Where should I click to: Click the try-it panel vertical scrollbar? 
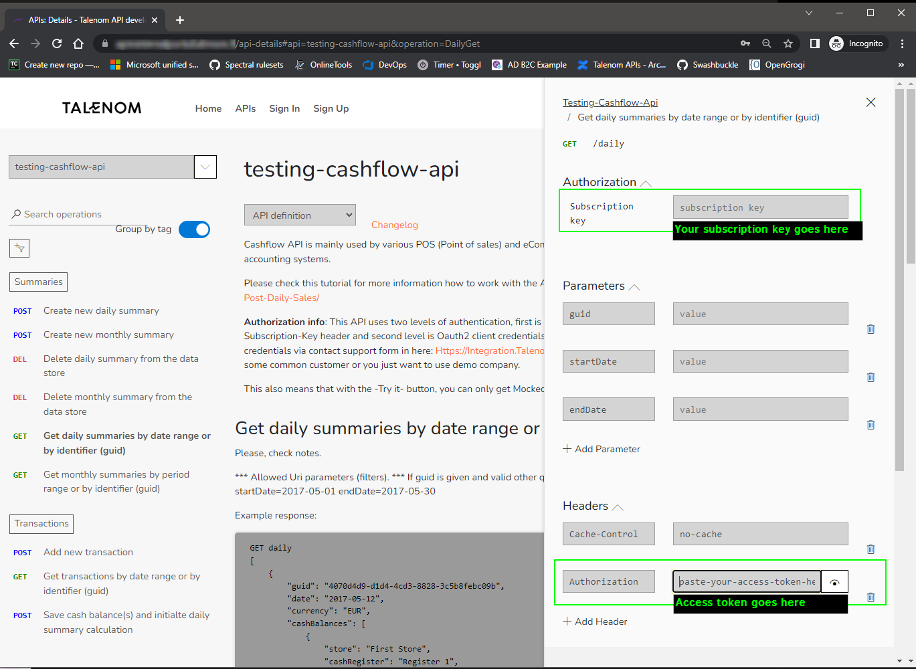(x=899, y=280)
